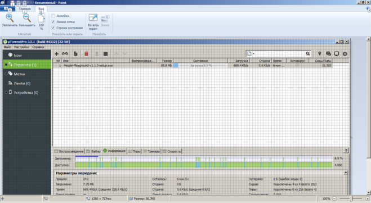This screenshot has height=203, width=371.
Task: Click the Create new torrent file icon
Action: 75,54
